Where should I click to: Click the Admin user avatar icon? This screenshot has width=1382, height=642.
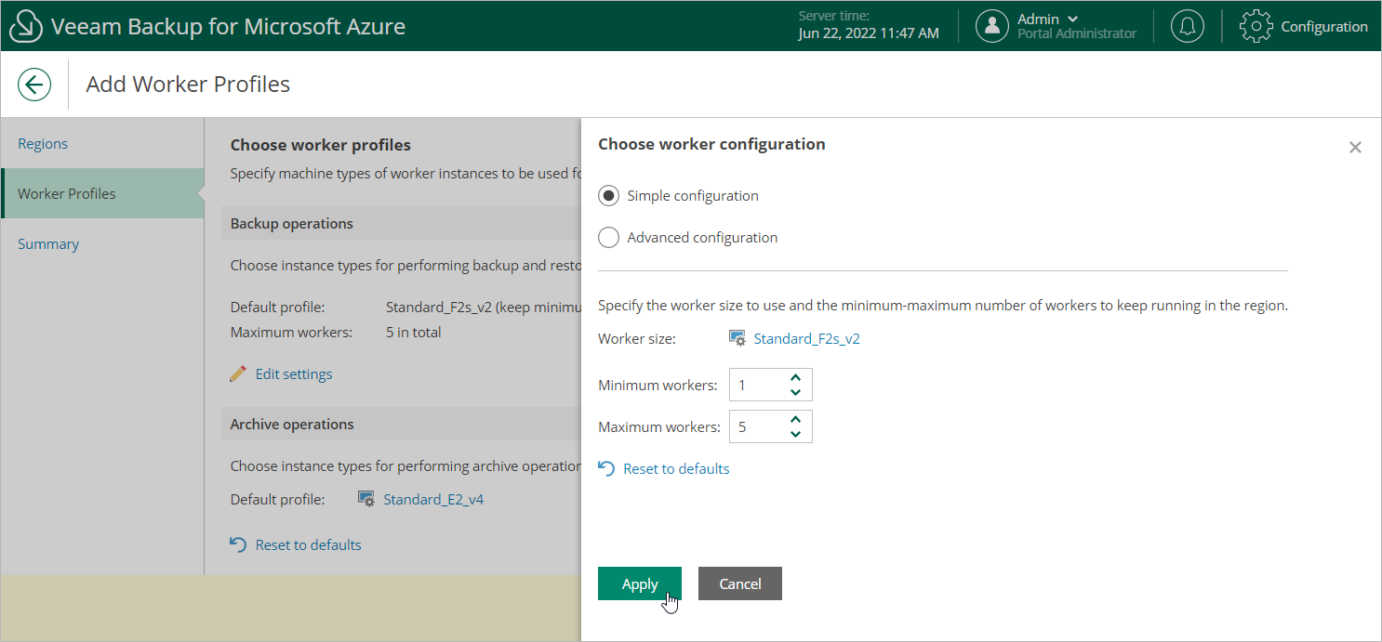(x=992, y=26)
